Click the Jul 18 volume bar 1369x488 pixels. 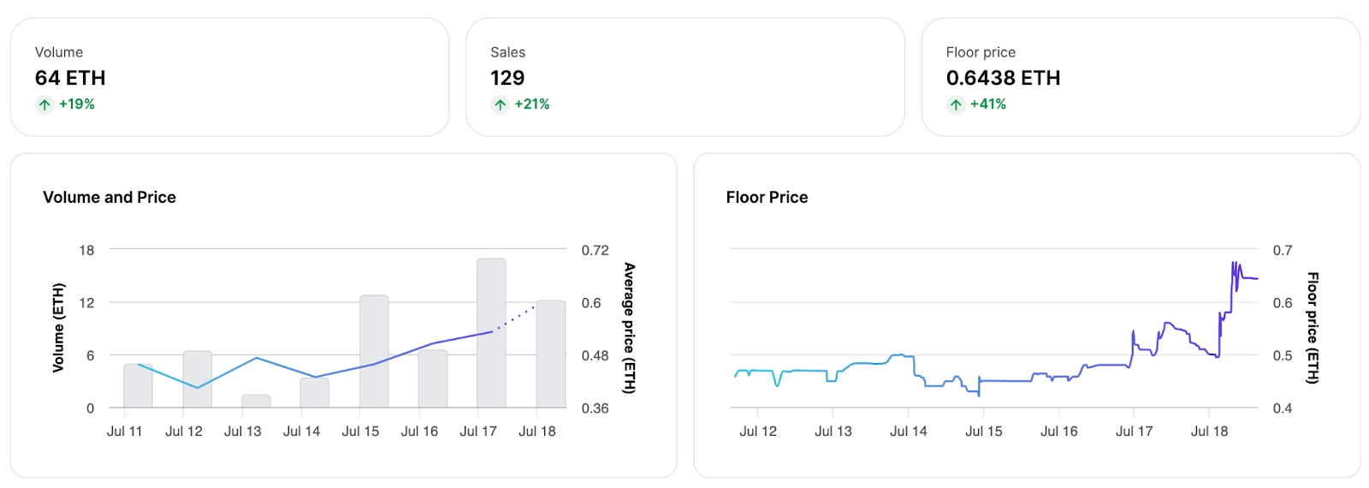(551, 354)
